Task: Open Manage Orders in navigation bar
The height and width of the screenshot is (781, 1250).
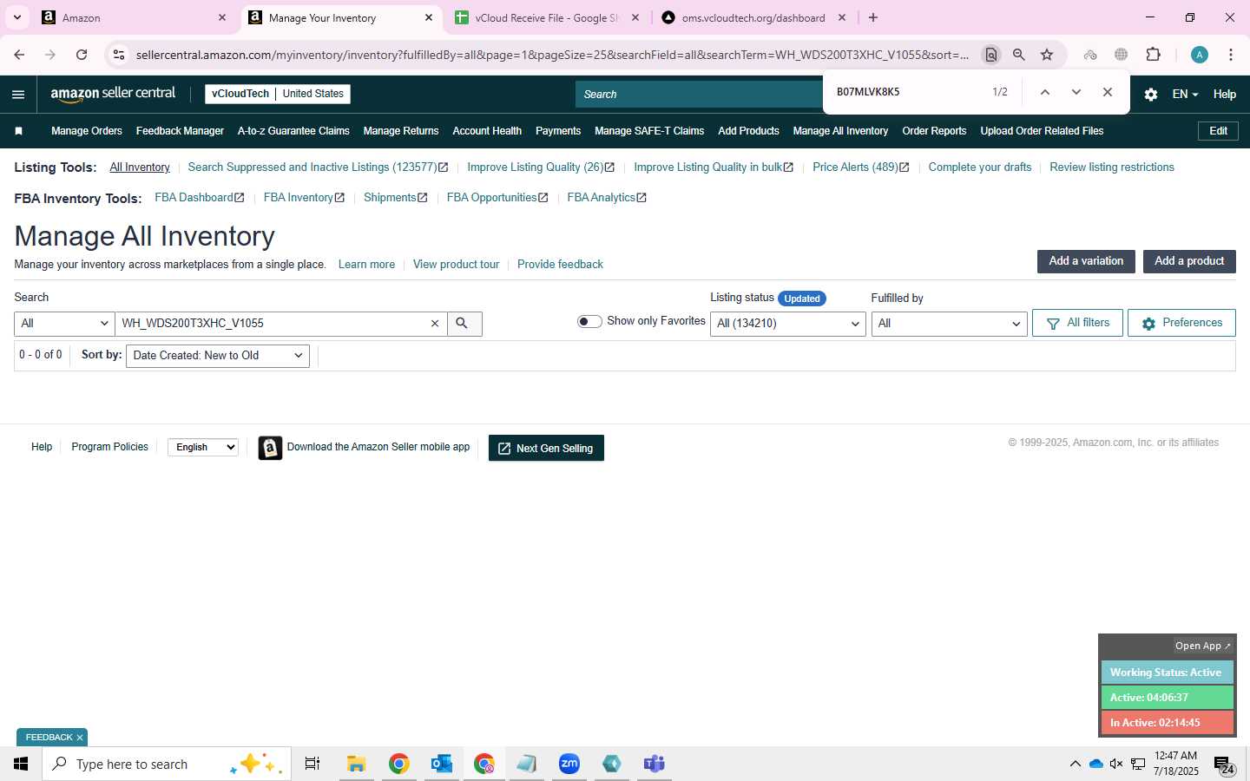Action: pyautogui.click(x=87, y=131)
